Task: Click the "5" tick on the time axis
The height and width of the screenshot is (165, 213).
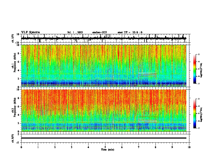Action: (105, 147)
